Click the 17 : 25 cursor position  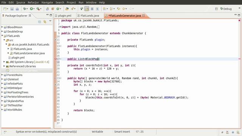tap(140, 132)
